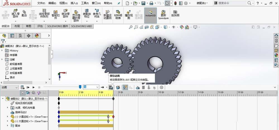Click Smart Fasteners (智能扣件) tool
279x130 pixels.
(56, 15)
